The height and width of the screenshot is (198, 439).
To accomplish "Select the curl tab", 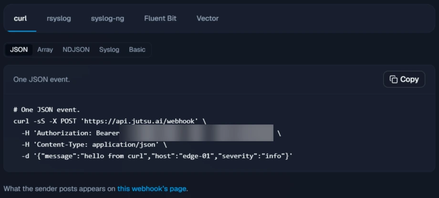I will pyautogui.click(x=21, y=19).
